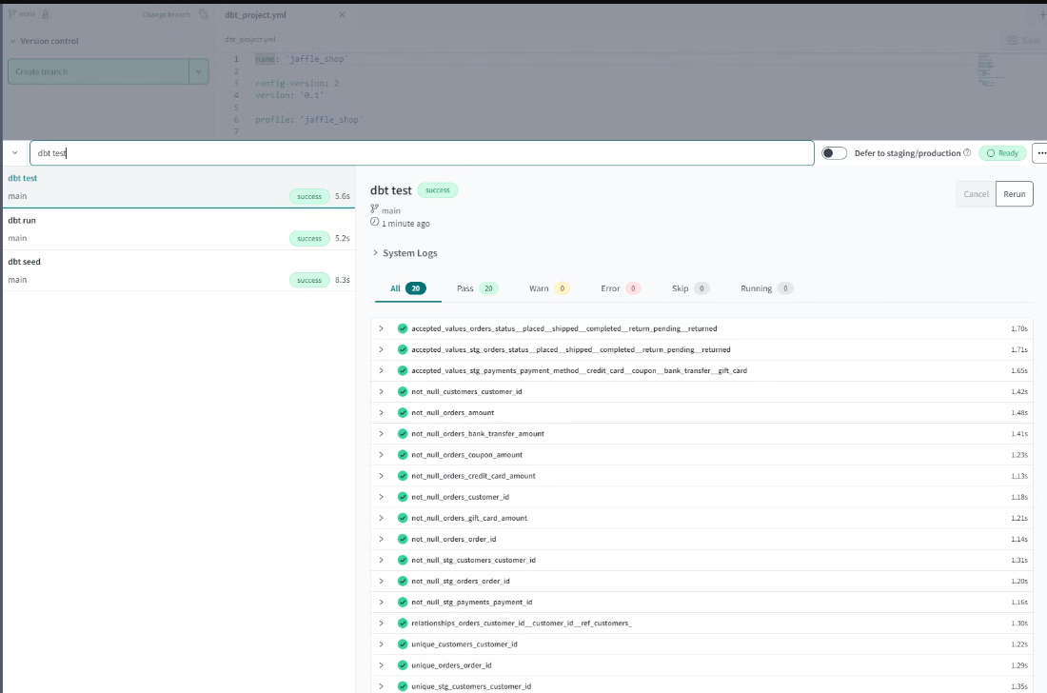
Task: Click the dbt test command input field
Action: [x=422, y=153]
